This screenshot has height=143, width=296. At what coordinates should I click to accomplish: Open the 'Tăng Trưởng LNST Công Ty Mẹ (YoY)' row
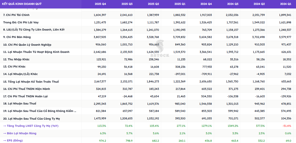(x=31, y=126)
